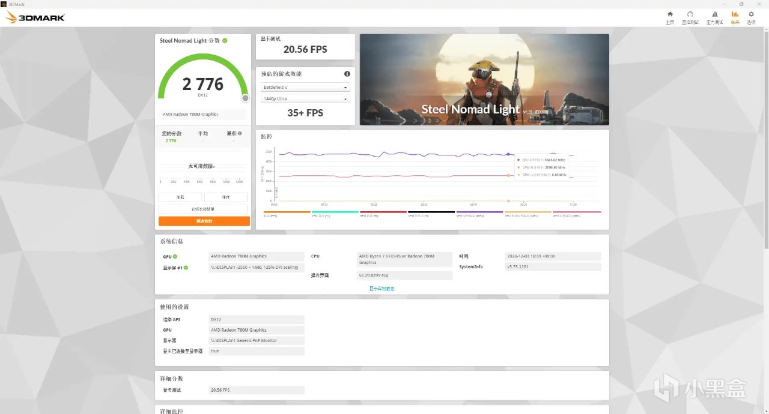Click the 3DMark logo in header

tap(35, 17)
